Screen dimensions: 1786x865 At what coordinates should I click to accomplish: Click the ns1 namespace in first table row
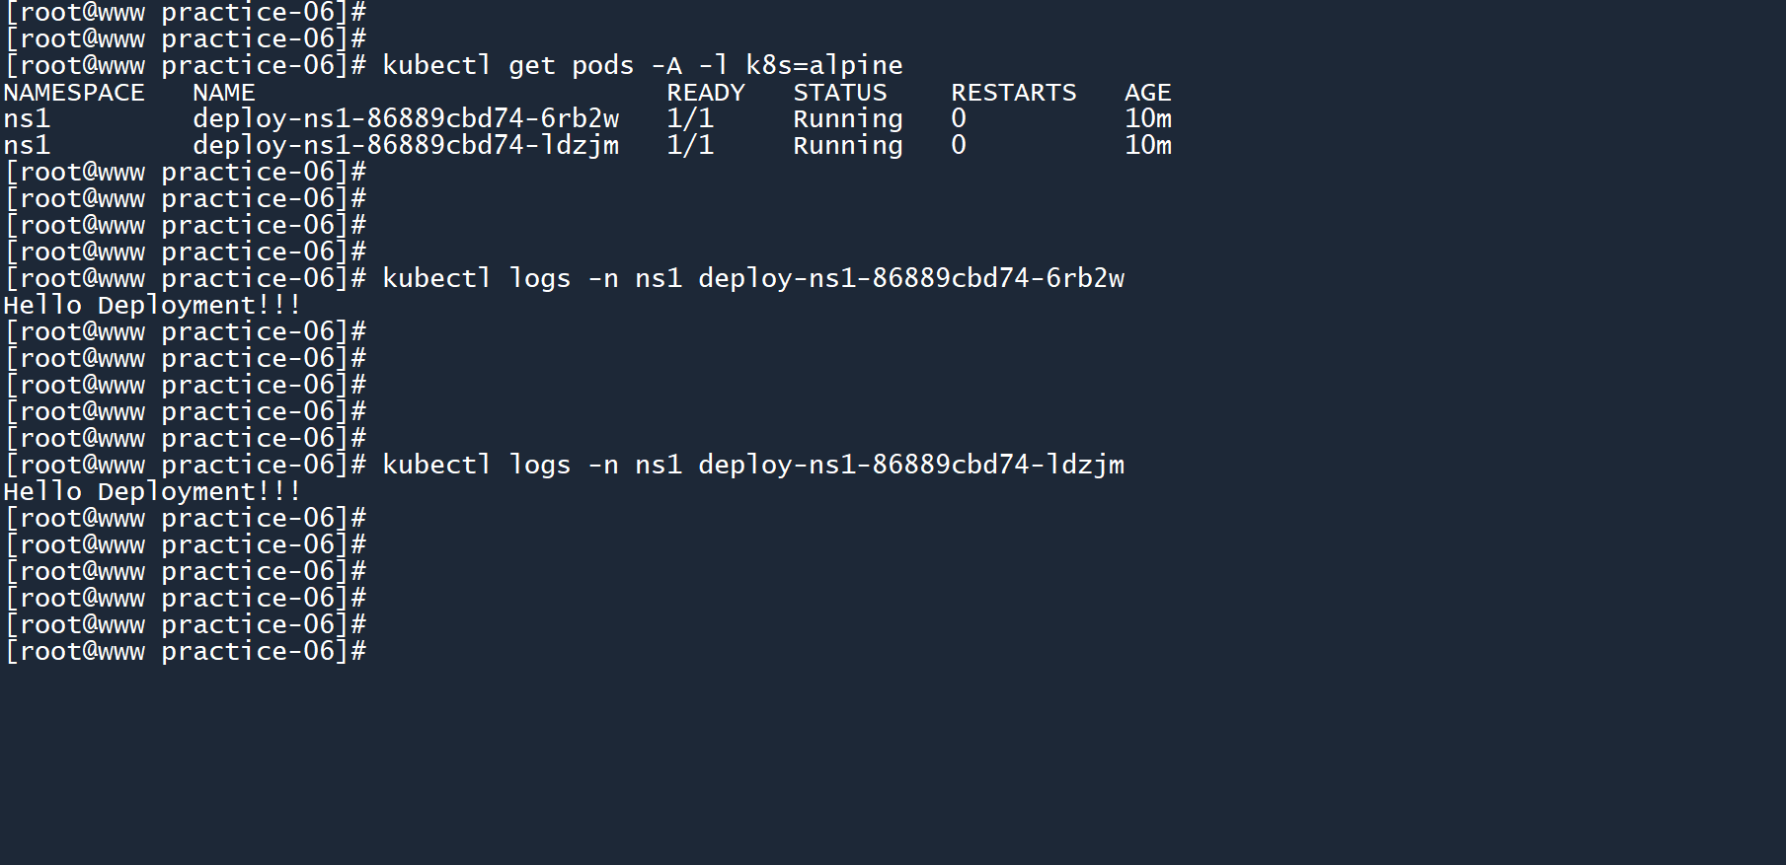pos(27,119)
